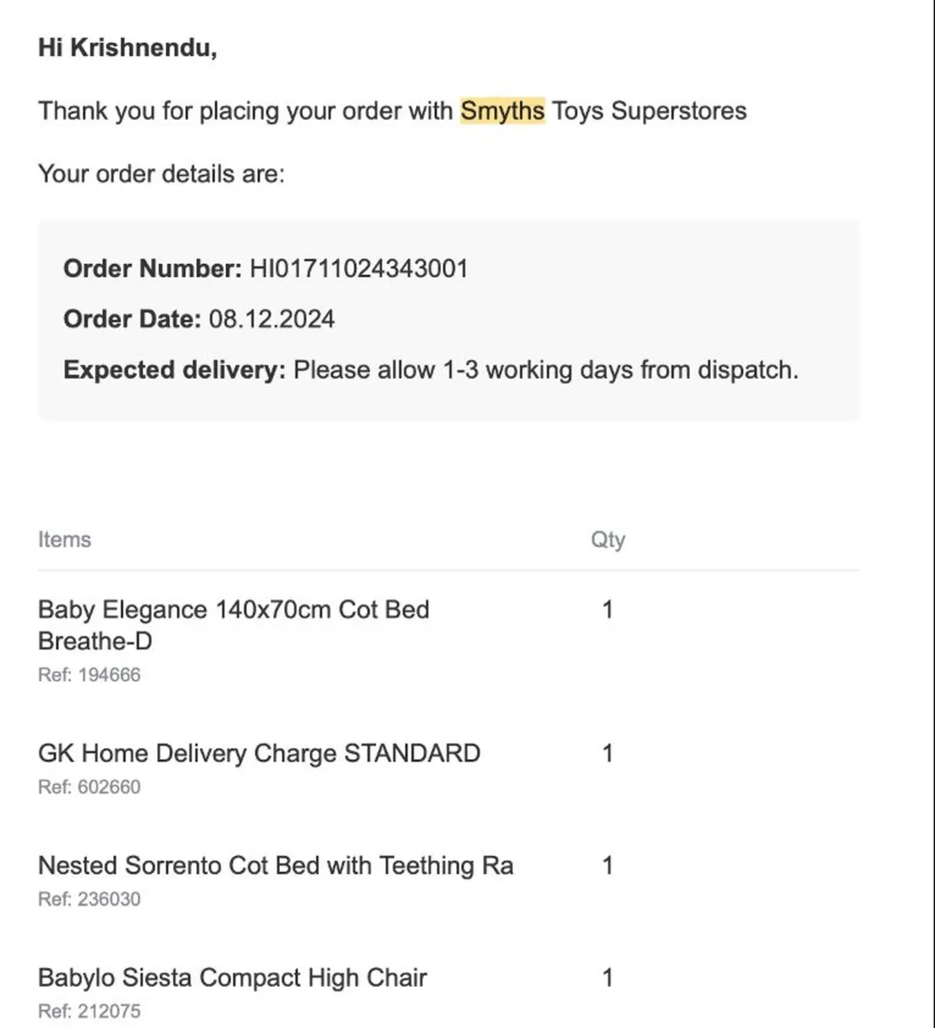This screenshot has width=935, height=1028.
Task: Click order number HI01711024343001
Action: (x=359, y=269)
